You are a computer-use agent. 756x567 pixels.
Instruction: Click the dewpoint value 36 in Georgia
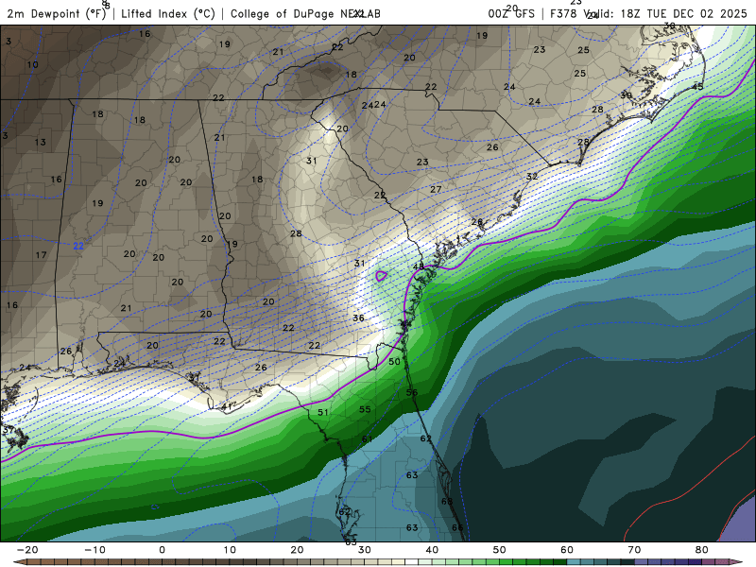358,318
